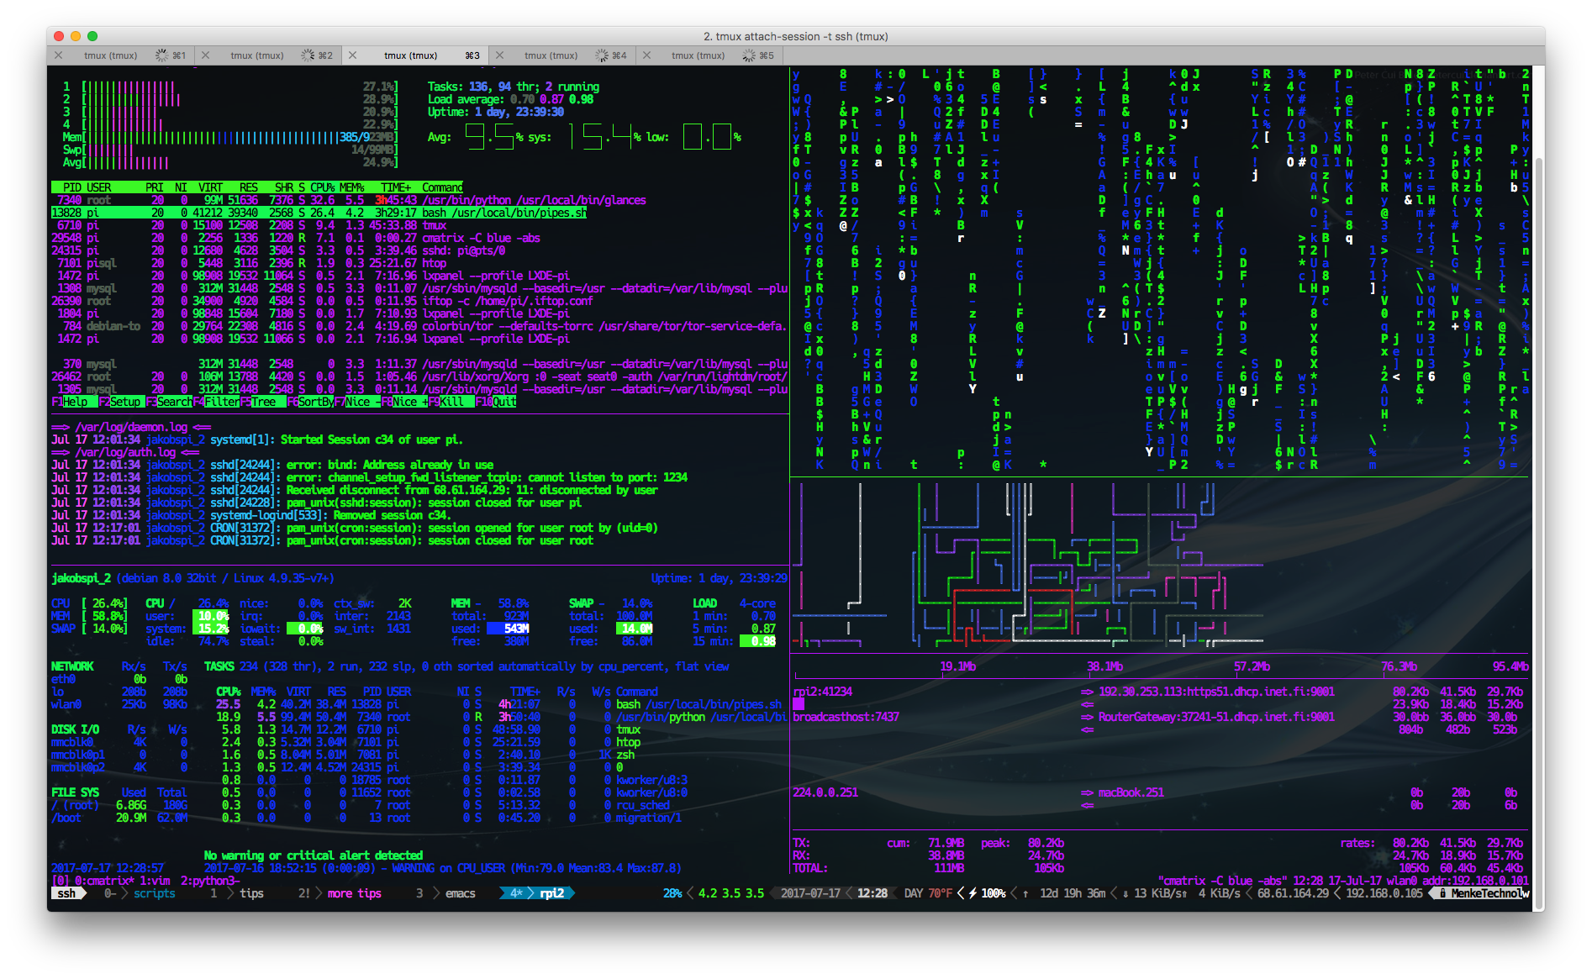Click the 68.61.164.29 IP in status bar
This screenshot has width=1592, height=979.
[x=1293, y=893]
